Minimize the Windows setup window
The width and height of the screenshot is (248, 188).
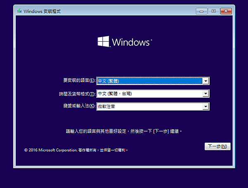pyautogui.click(x=202, y=11)
